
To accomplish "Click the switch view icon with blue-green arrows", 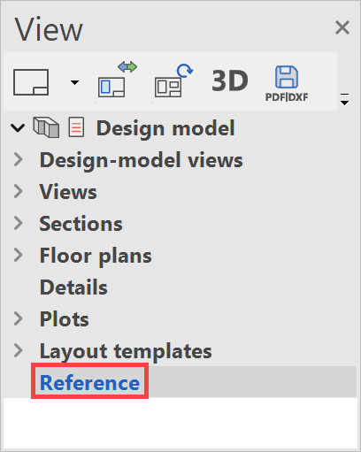I will click(x=117, y=79).
